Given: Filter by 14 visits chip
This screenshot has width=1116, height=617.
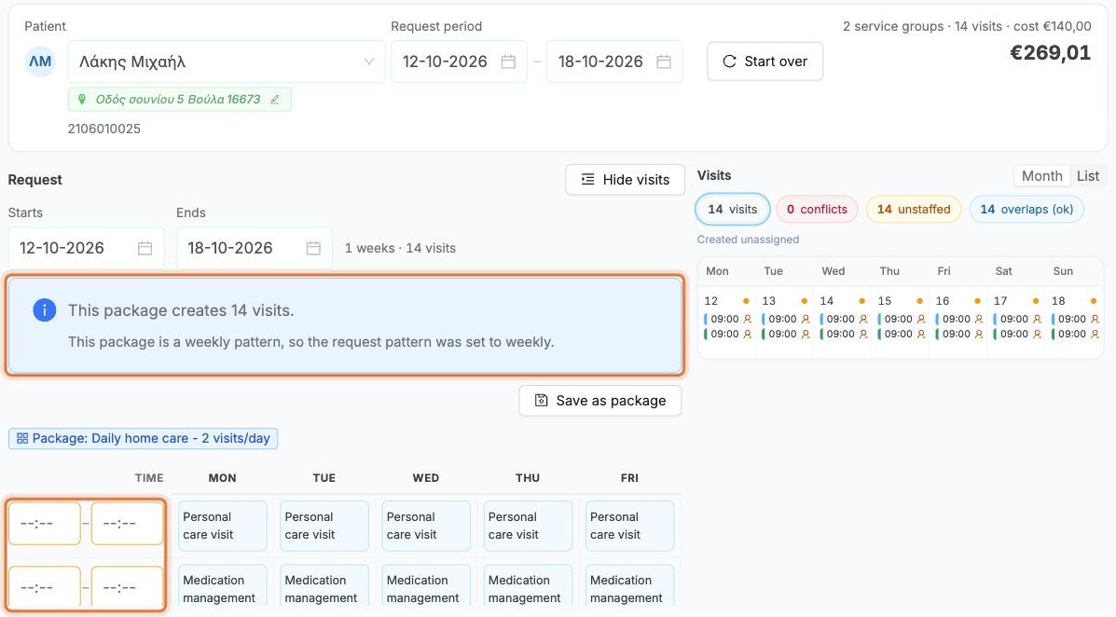Looking at the screenshot, I should coord(733,209).
